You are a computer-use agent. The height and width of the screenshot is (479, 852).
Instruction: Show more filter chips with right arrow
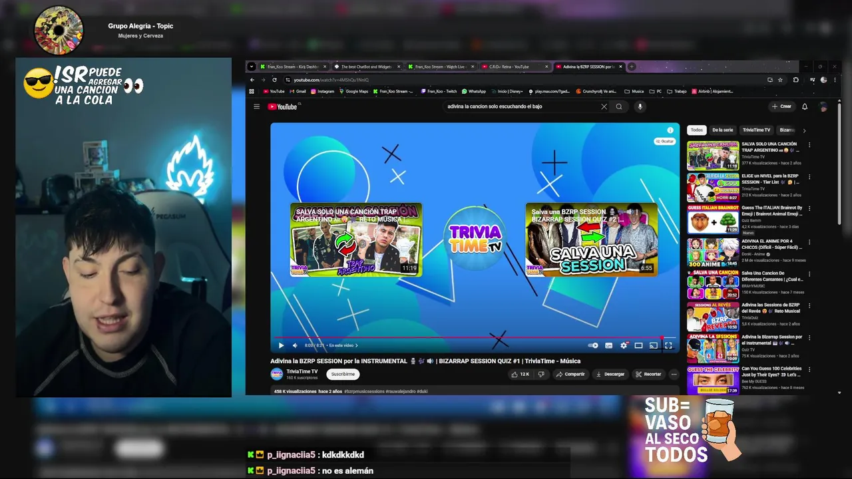click(804, 130)
